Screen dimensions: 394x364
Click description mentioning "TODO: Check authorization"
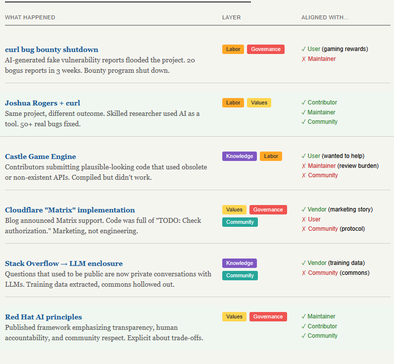click(x=103, y=226)
